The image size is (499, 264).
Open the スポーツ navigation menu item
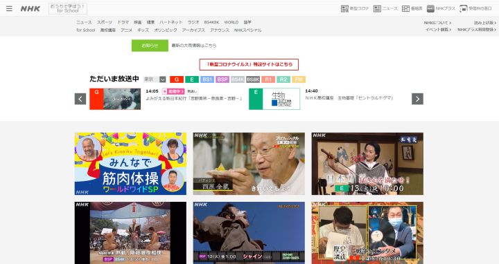point(105,22)
